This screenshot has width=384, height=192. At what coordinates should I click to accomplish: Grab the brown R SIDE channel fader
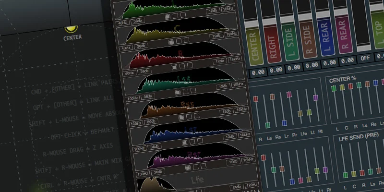tap(308, 39)
